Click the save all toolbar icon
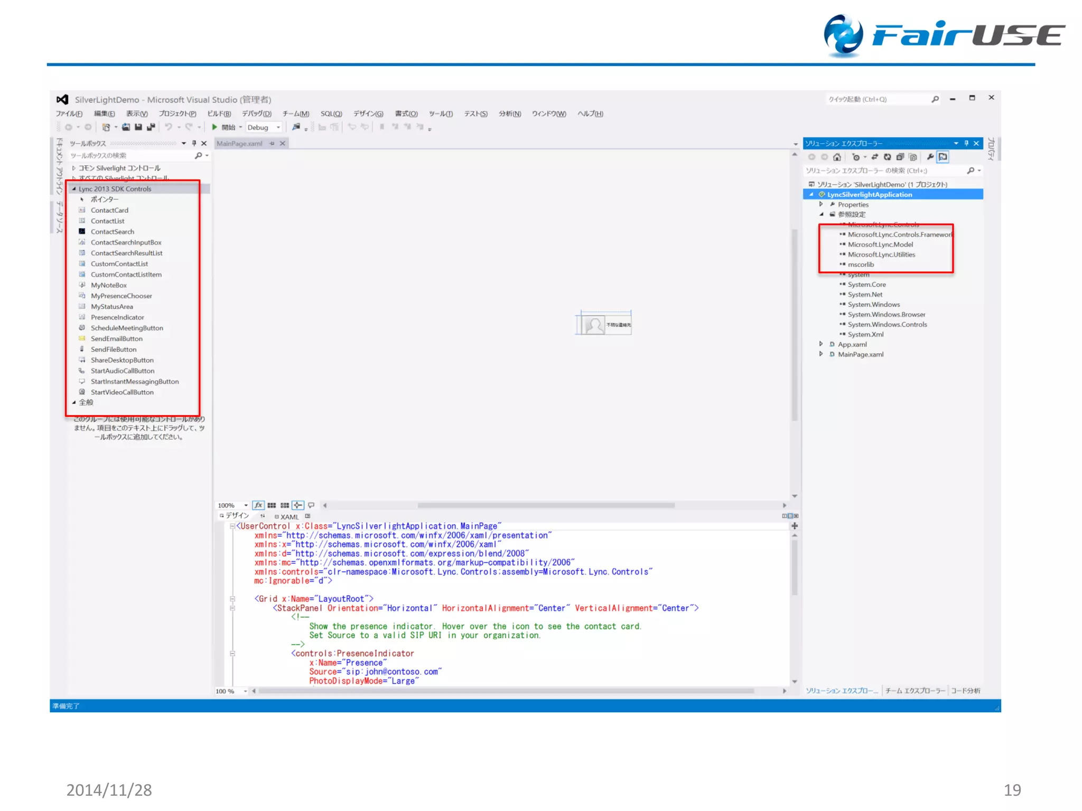The image size is (1082, 811). click(x=151, y=127)
